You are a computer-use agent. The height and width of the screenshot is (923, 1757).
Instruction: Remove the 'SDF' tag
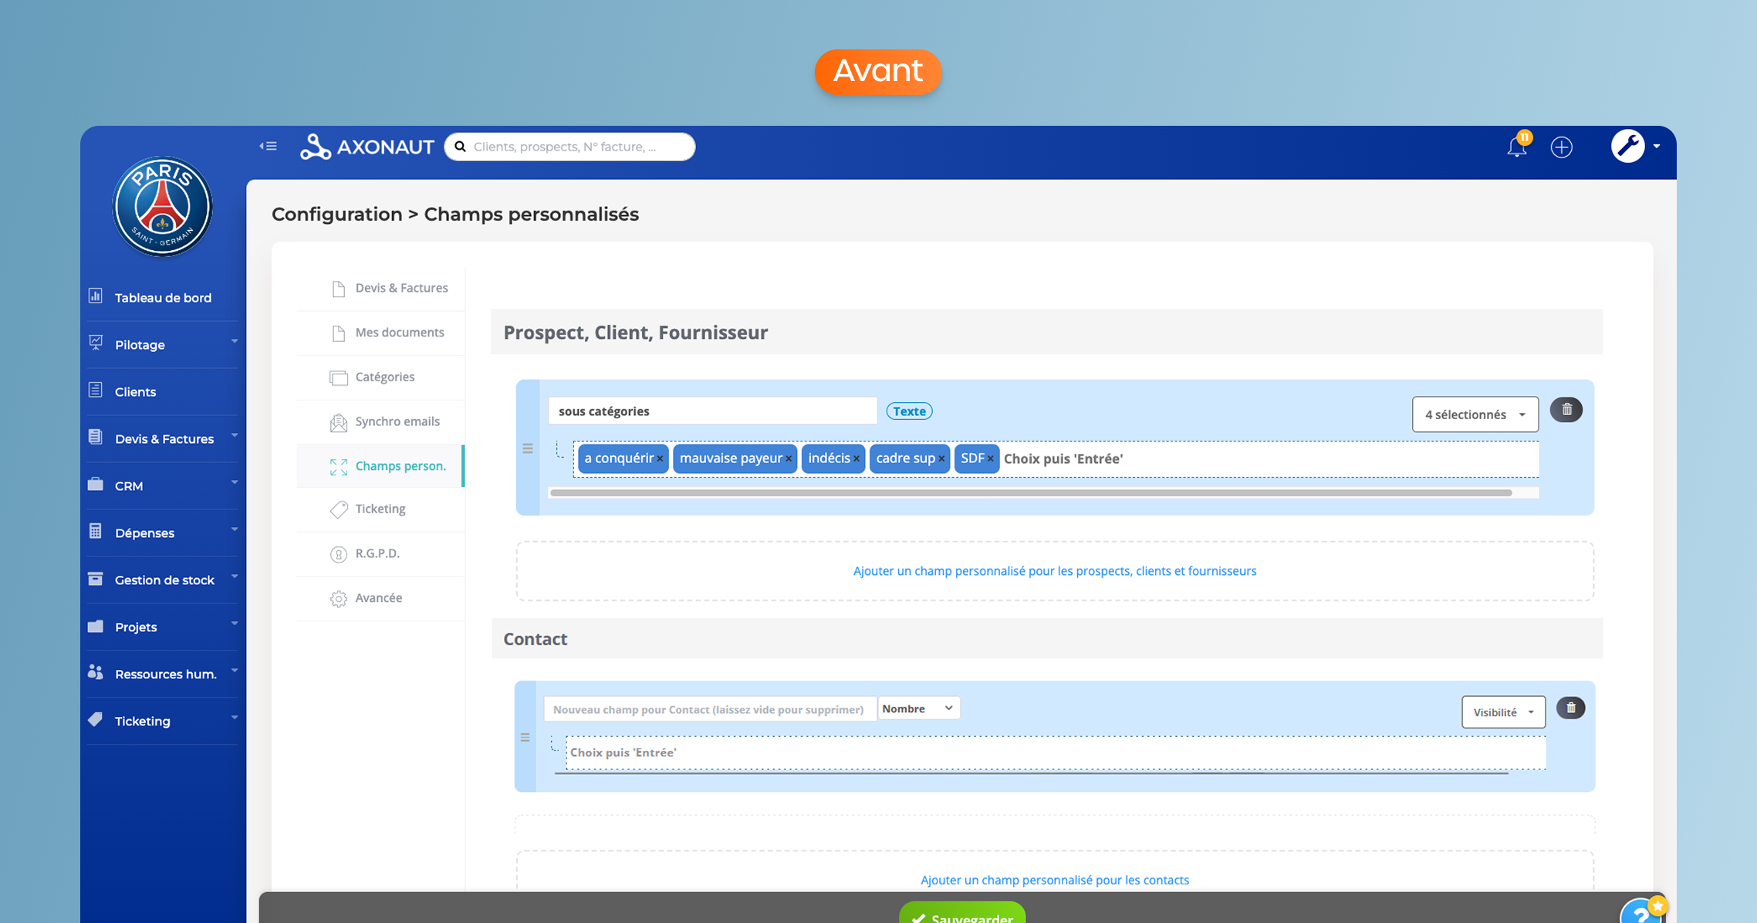coord(991,459)
